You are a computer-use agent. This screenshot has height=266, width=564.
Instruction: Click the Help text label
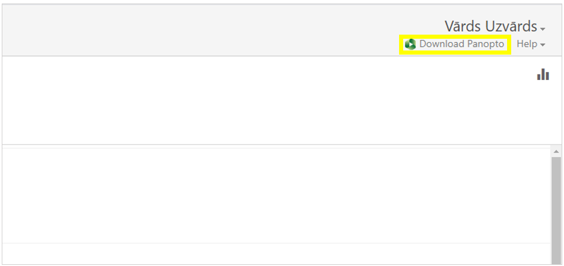[x=526, y=45]
